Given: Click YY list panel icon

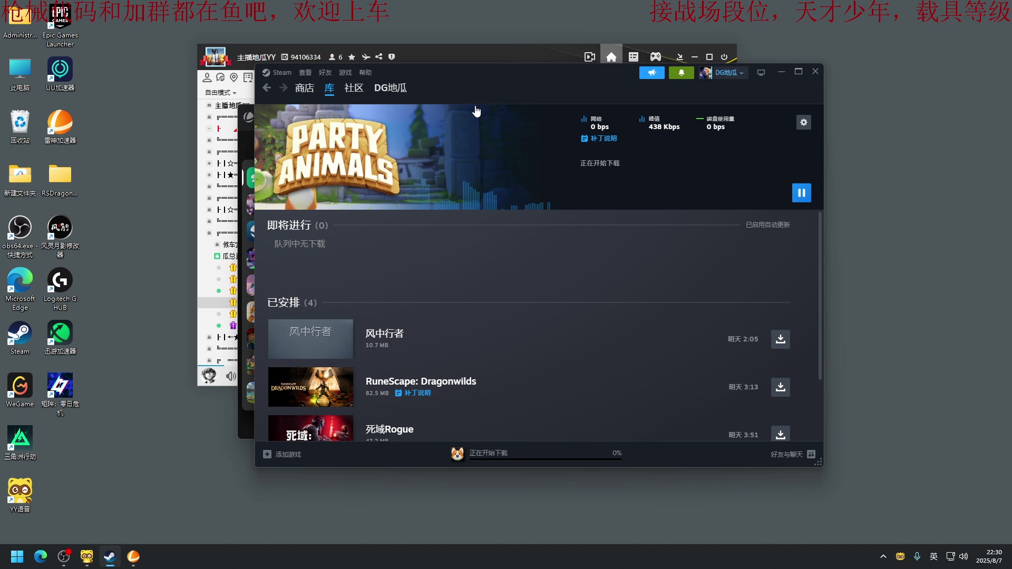Looking at the screenshot, I should tap(634, 57).
